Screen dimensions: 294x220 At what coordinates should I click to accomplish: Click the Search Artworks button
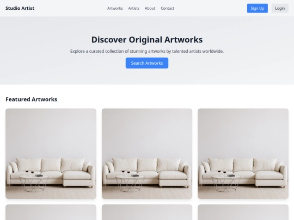[x=147, y=63]
